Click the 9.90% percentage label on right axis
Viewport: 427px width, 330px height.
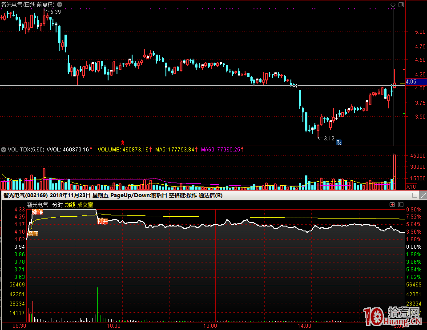point(414,210)
